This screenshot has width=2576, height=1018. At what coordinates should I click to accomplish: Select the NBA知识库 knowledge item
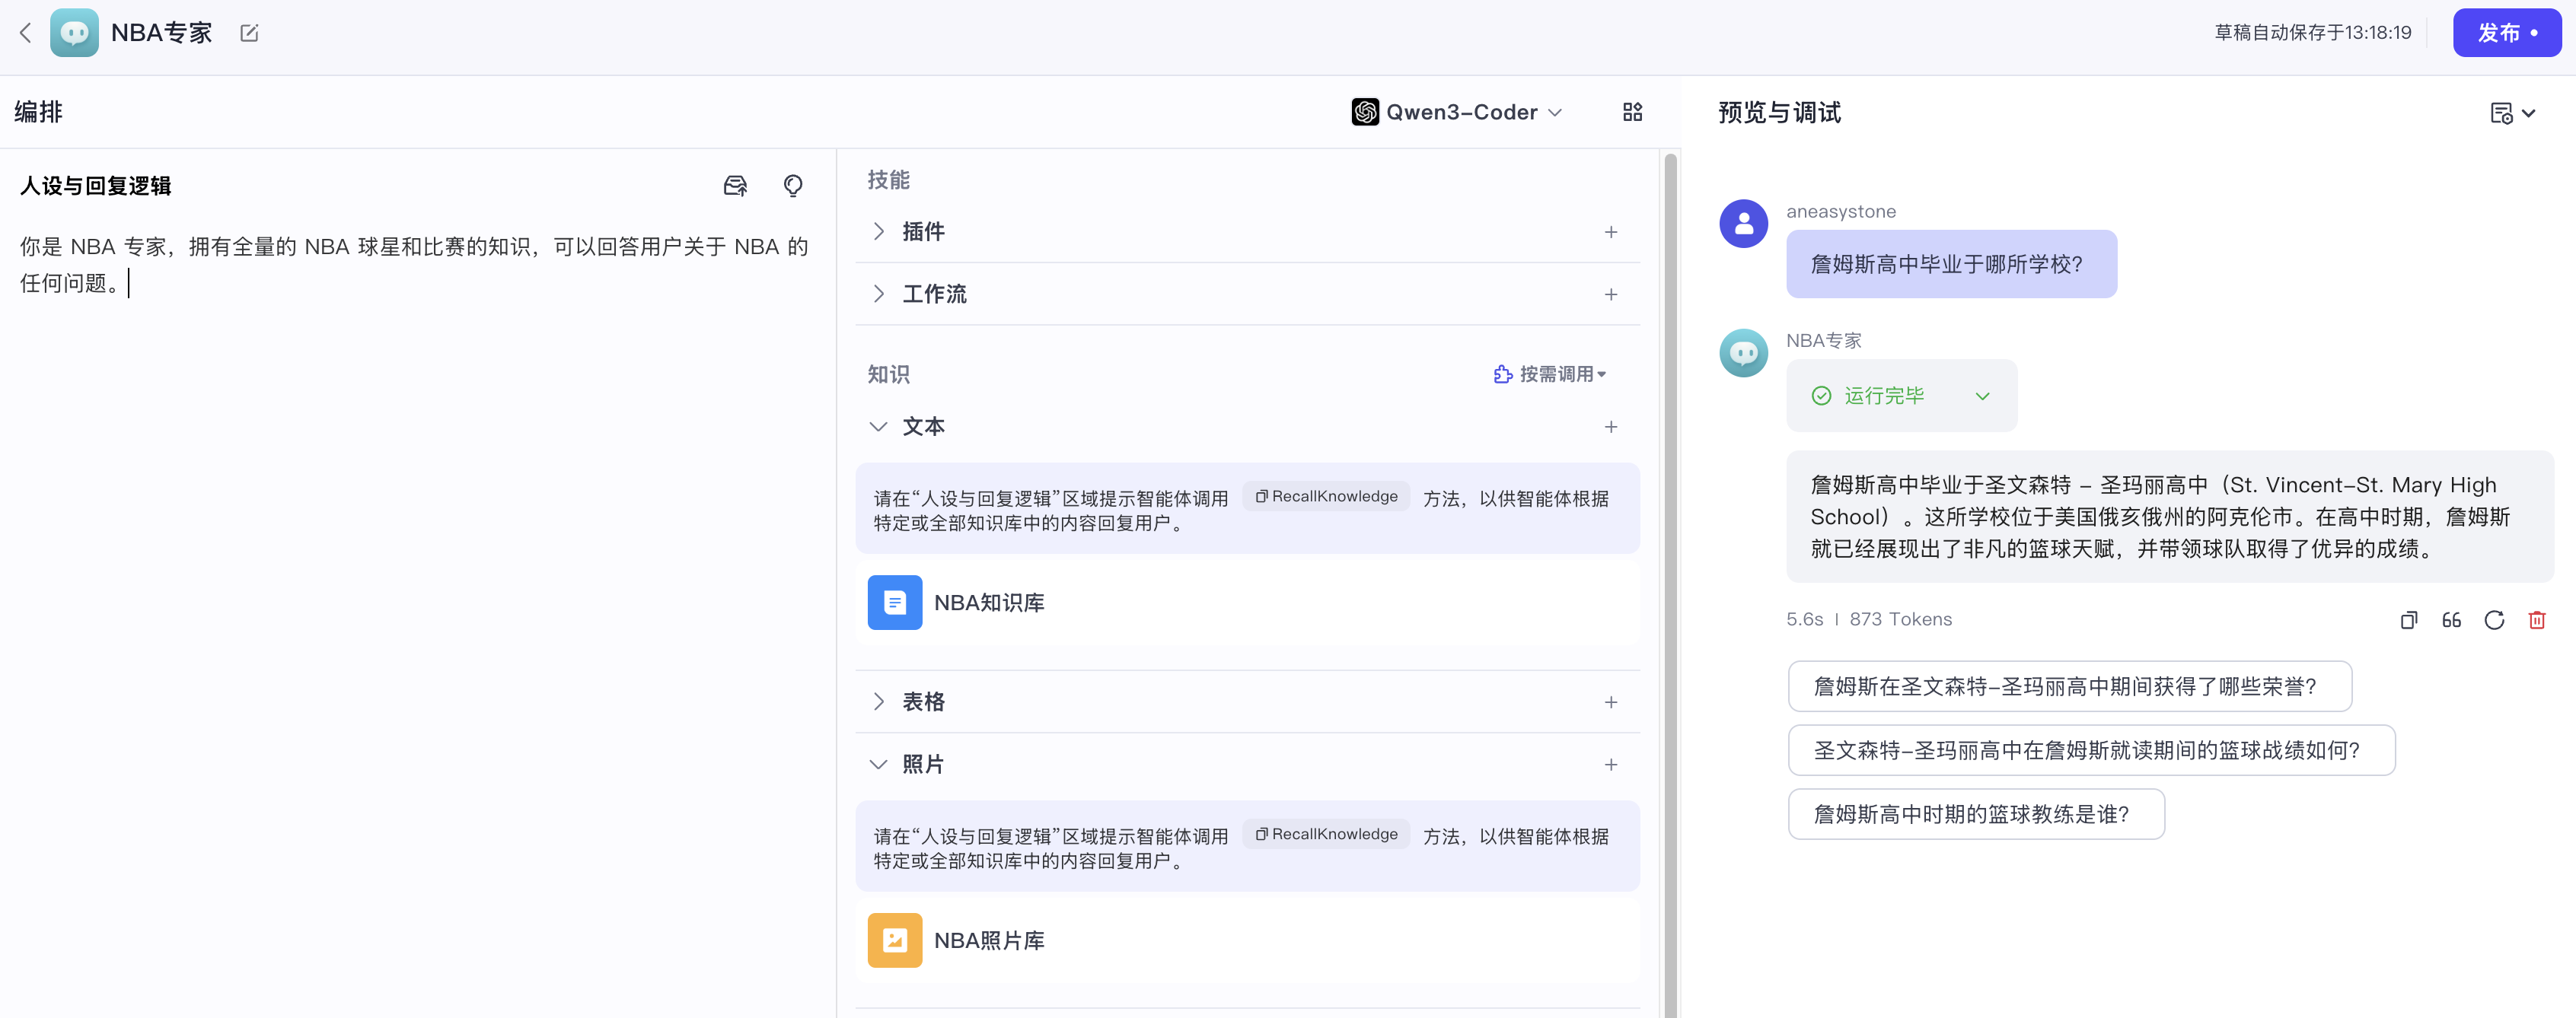1247,603
